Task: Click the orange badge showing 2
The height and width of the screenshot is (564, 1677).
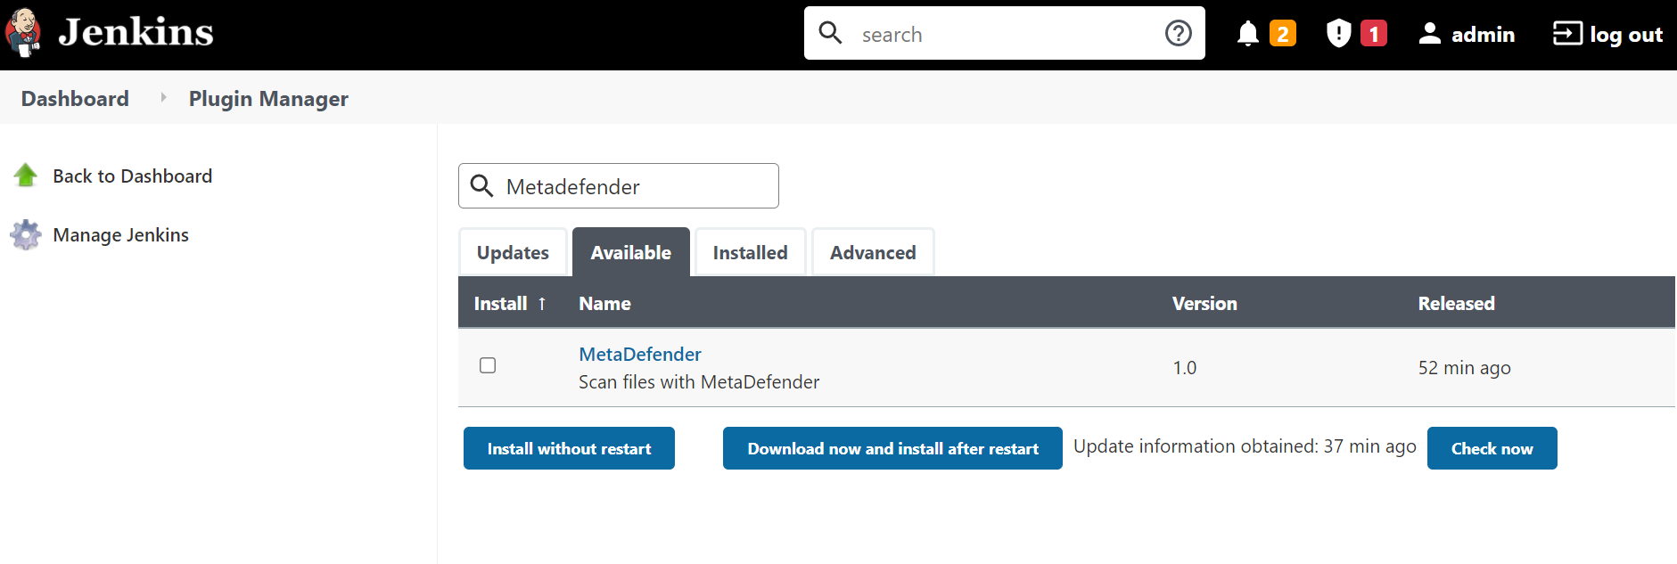Action: (1282, 34)
